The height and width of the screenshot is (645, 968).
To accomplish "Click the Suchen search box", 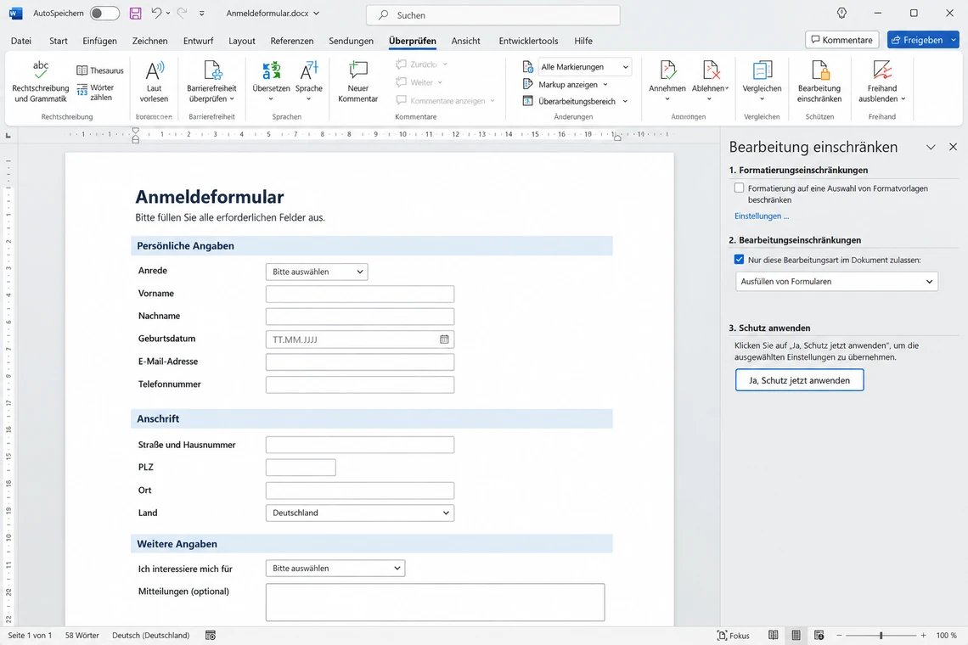I will point(493,14).
